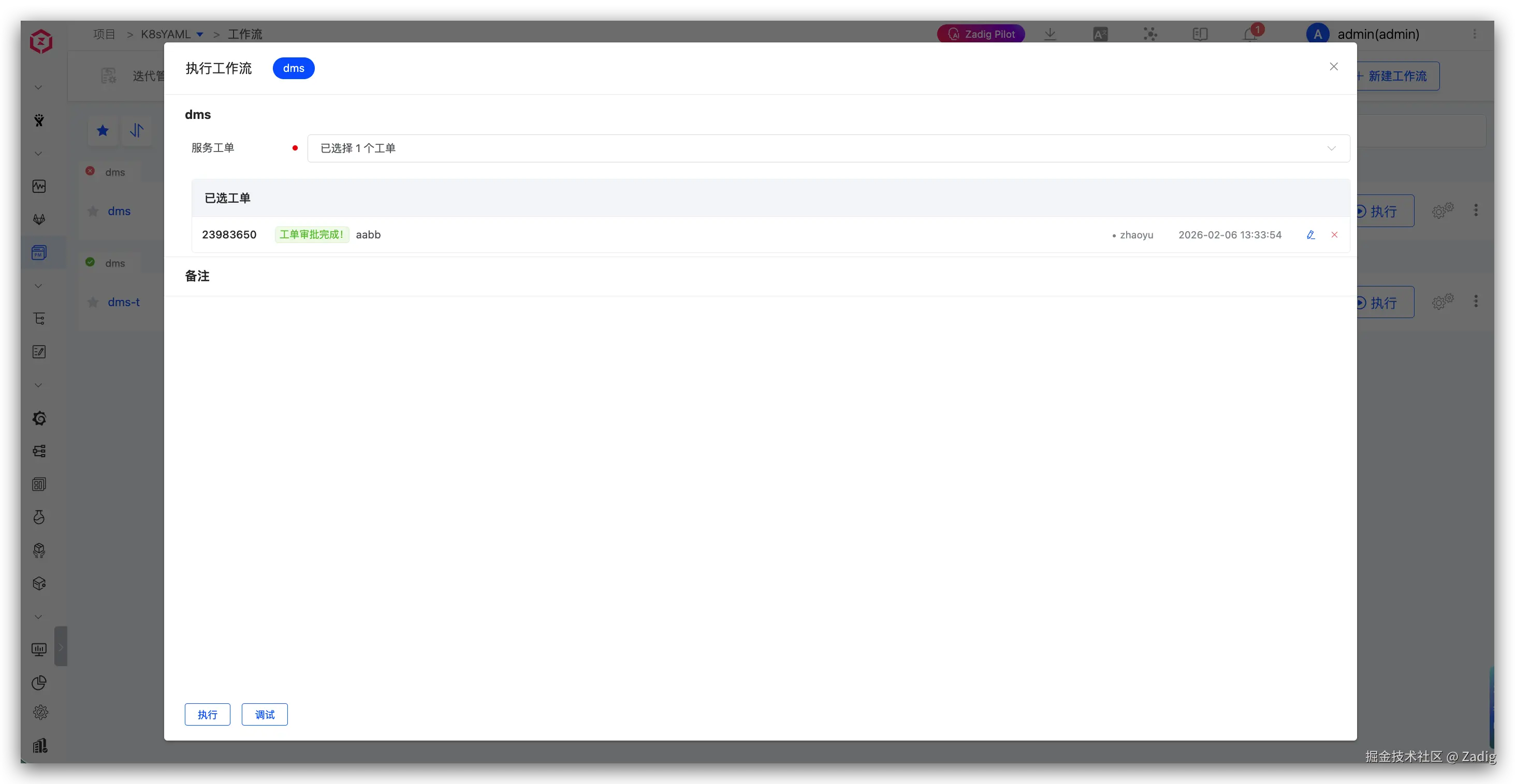Expand the sidebar with the arrow handle
This screenshot has width=1515, height=784.
tap(61, 646)
